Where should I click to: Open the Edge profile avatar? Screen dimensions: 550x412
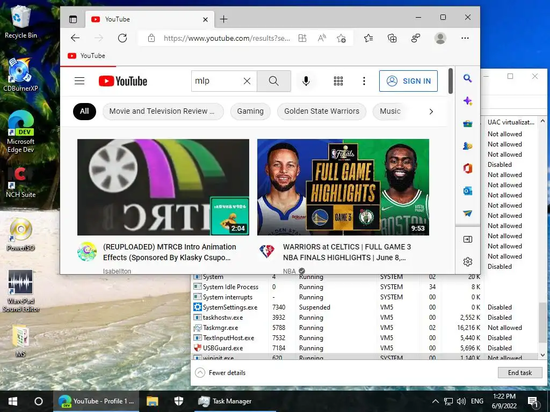[x=440, y=38]
